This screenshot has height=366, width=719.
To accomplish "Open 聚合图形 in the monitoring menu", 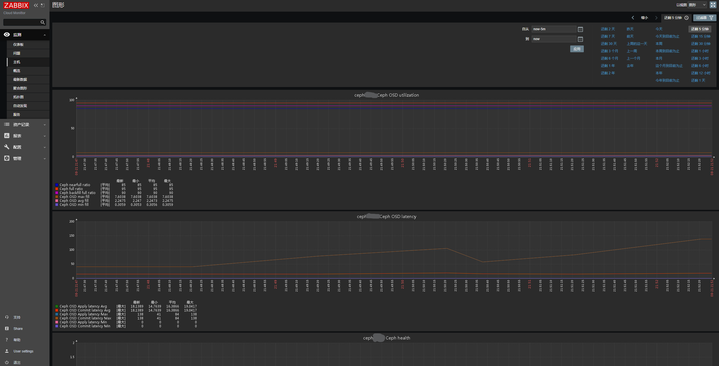I will point(28,88).
